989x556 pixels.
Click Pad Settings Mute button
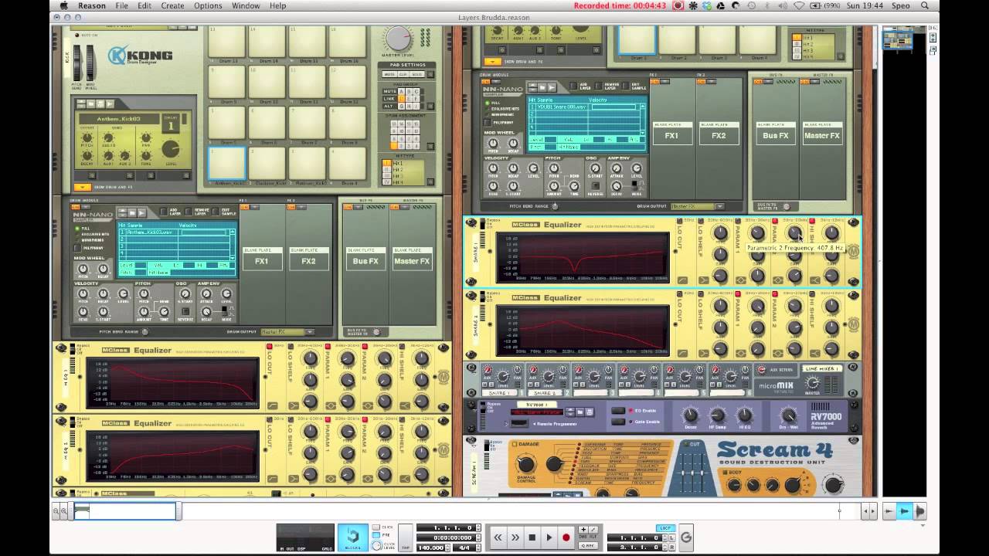point(389,74)
